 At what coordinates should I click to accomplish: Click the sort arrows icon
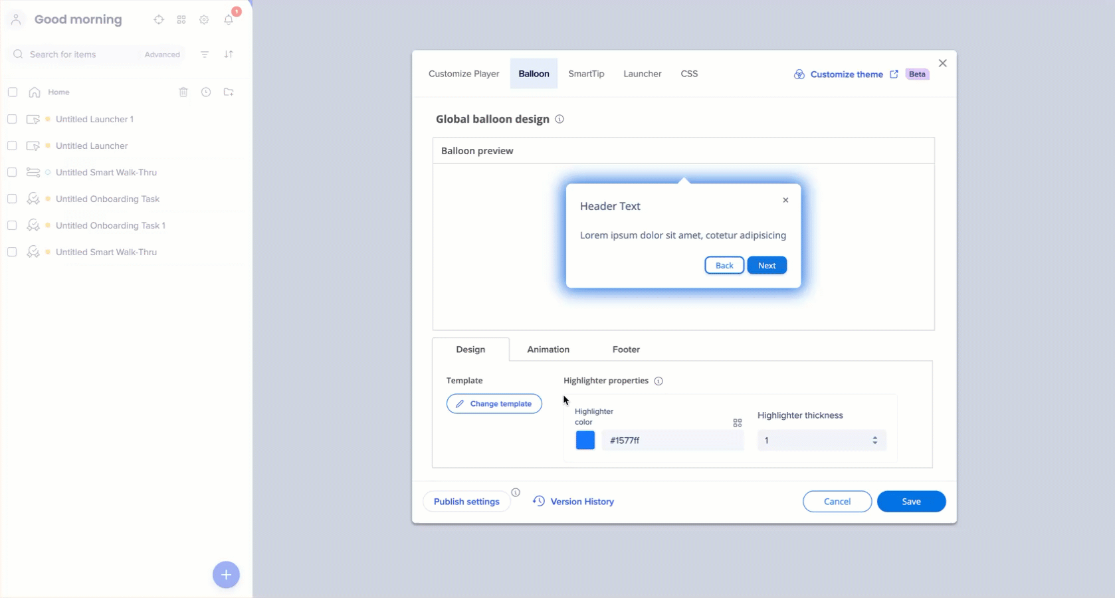(229, 54)
